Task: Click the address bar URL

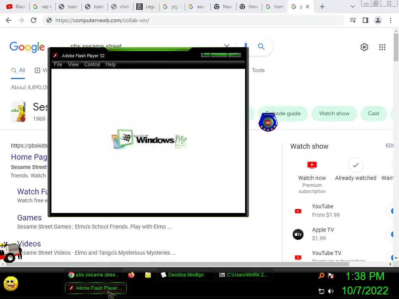Action: pos(102,20)
